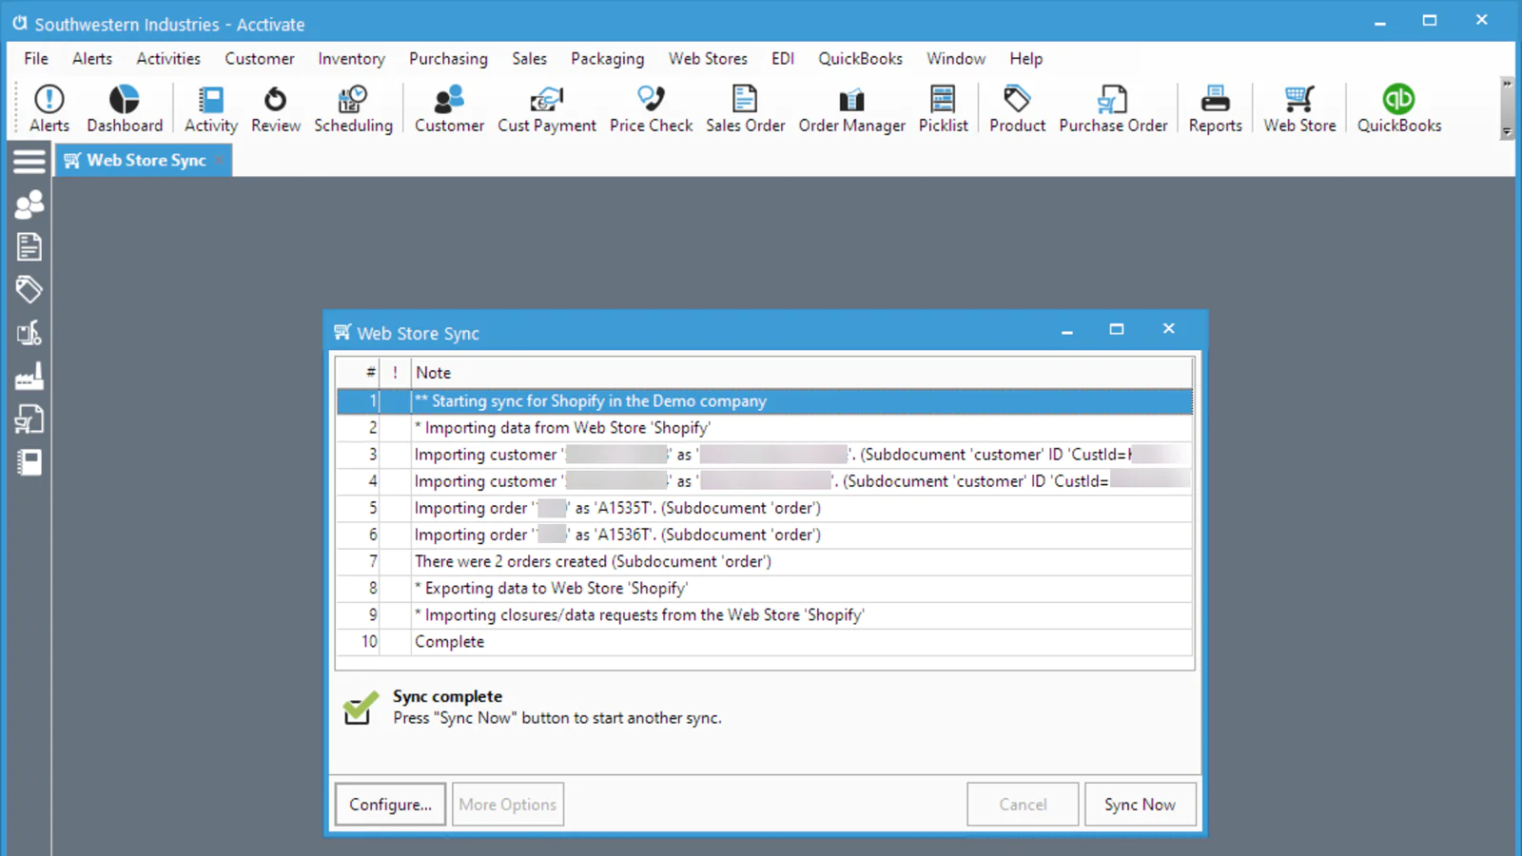Image resolution: width=1522 pixels, height=856 pixels.
Task: Open customers section in left sidebar
Action: 29,204
